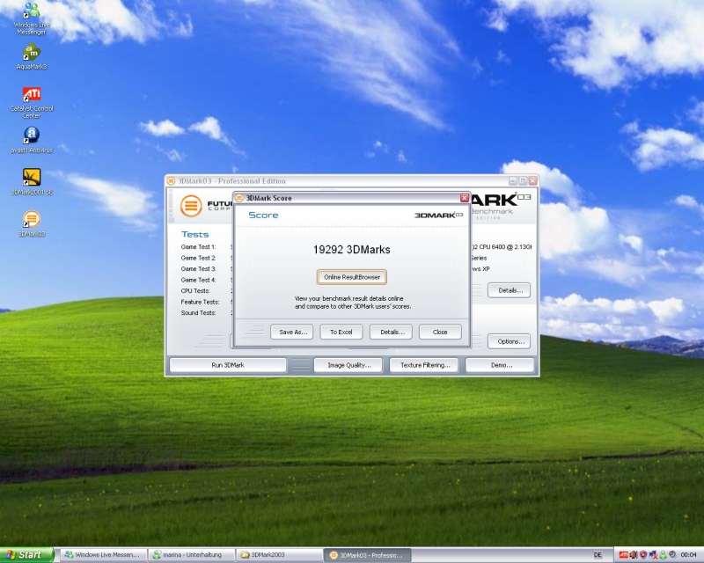Click the 3DMark Score dialog title icon
704x563 pixels.
(x=239, y=198)
